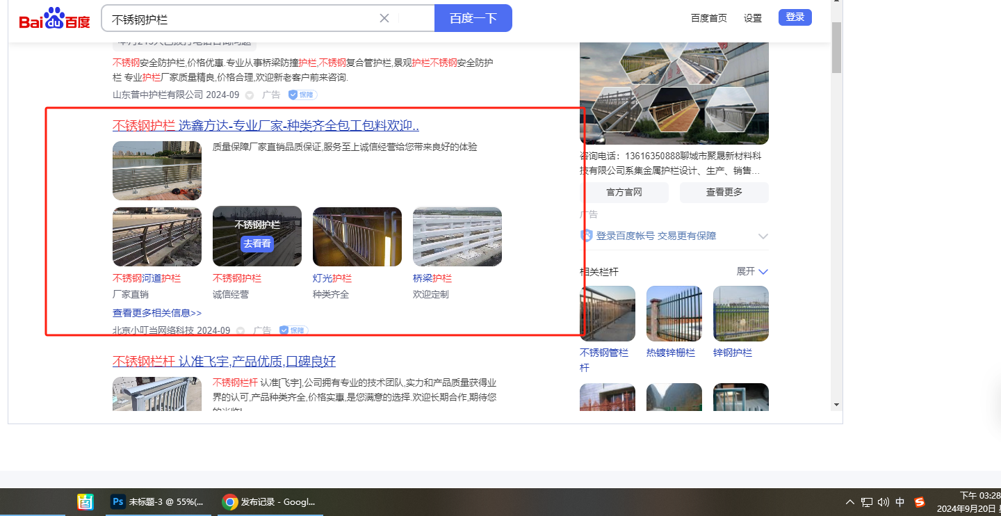The height and width of the screenshot is (516, 1001).
Task: Switch to Chrome 发布记录 taskbar window
Action: pos(268,501)
